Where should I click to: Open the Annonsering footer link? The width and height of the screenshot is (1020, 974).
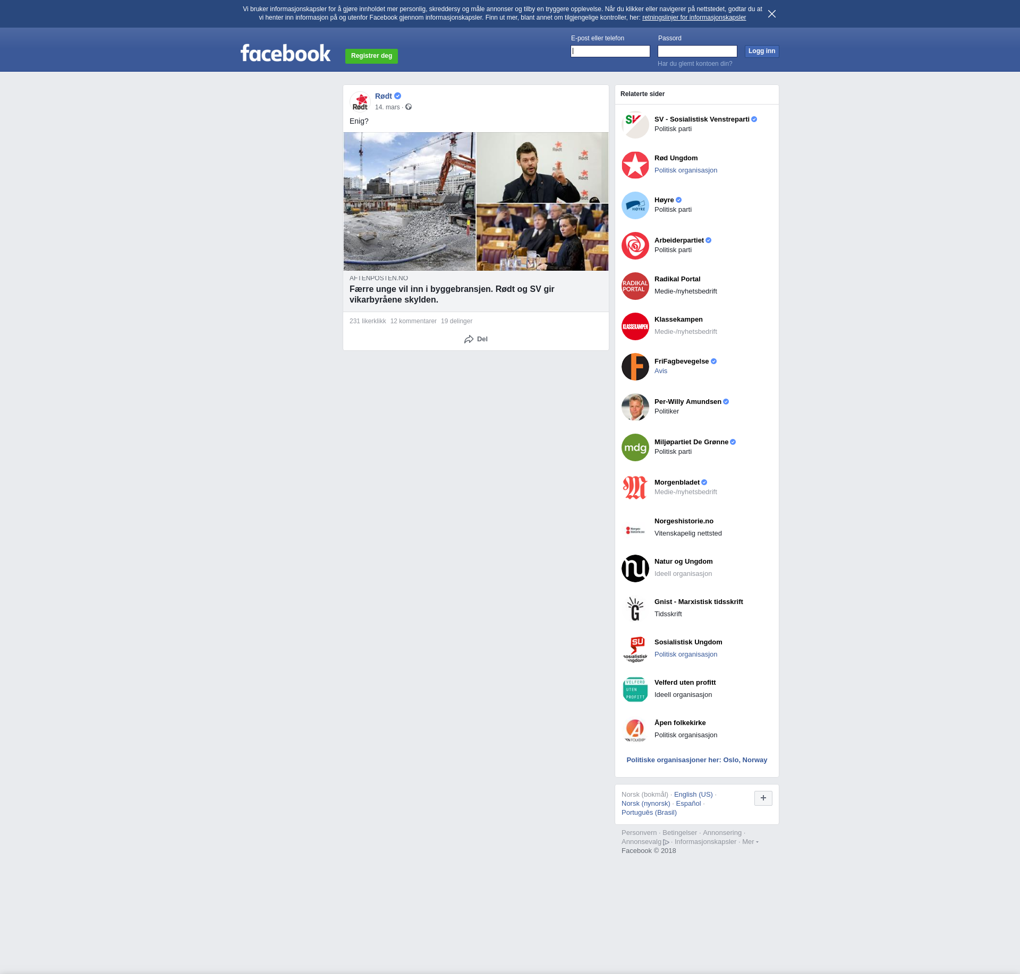pyautogui.click(x=722, y=833)
